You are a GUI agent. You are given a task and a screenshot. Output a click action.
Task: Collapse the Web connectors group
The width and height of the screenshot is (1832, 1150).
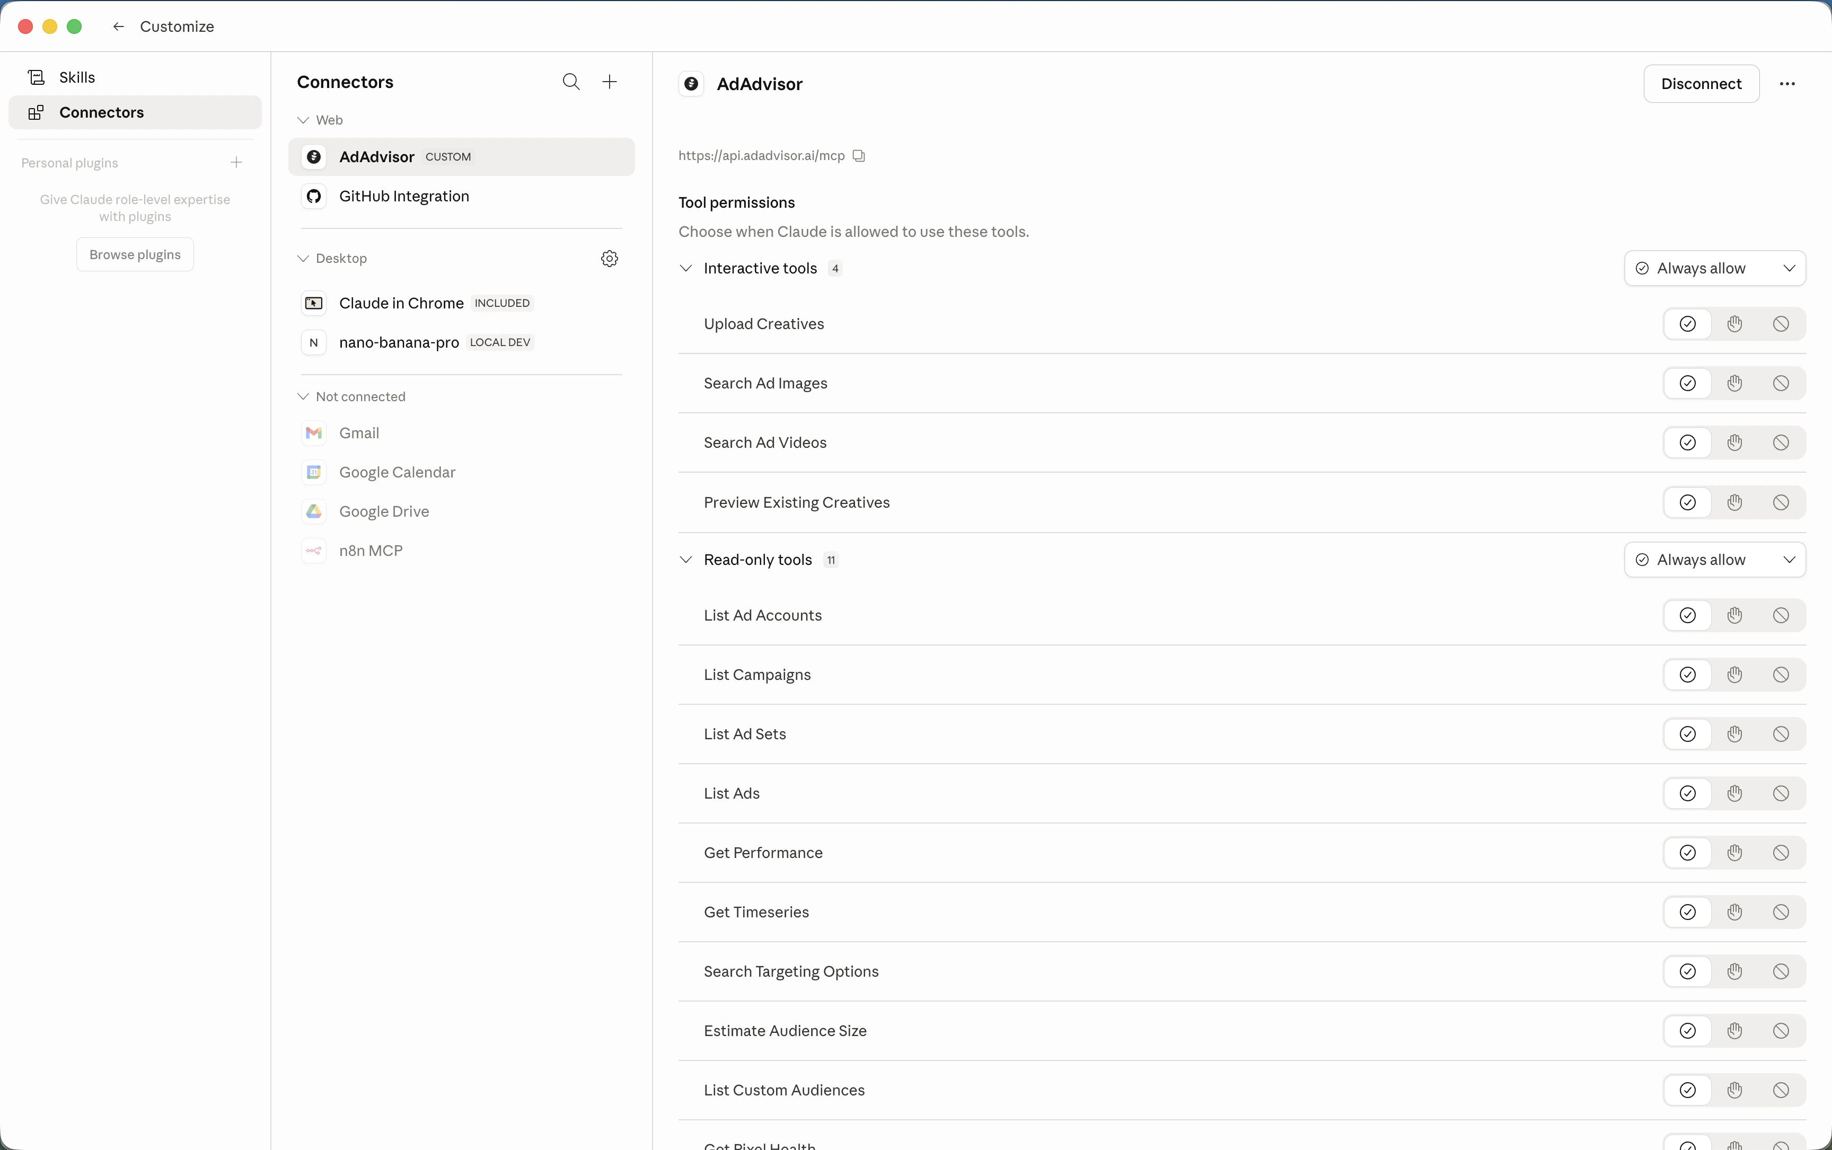[x=303, y=120]
